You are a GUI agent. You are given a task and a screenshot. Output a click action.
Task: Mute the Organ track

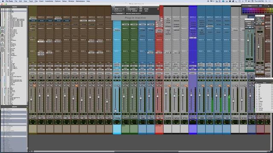144,85
